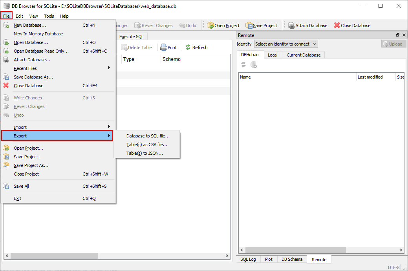Open the Help menu

pyautogui.click(x=64, y=16)
